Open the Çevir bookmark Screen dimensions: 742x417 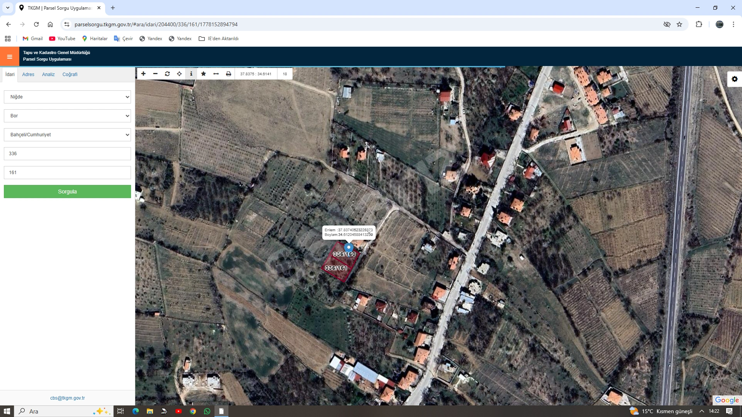click(123, 39)
